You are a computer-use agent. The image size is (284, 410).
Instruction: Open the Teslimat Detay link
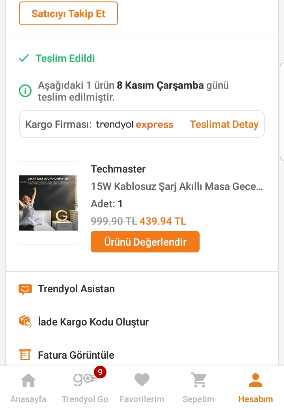(224, 124)
